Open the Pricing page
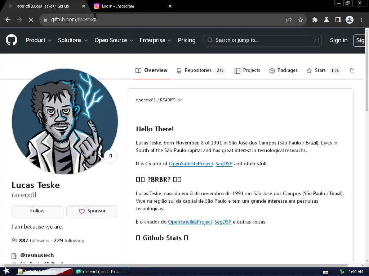 pyautogui.click(x=187, y=40)
